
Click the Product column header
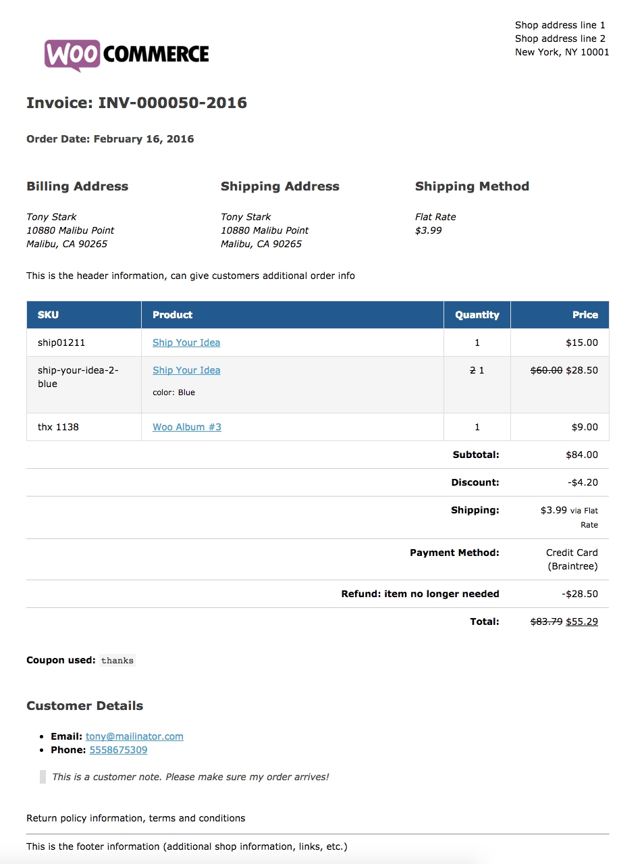coord(292,315)
